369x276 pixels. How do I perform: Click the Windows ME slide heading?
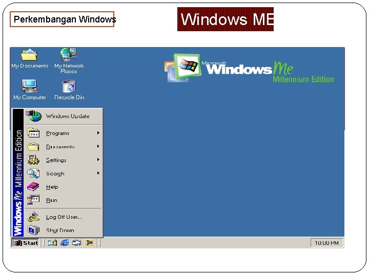click(x=225, y=19)
